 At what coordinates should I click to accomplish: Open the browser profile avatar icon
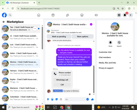point(129,9)
